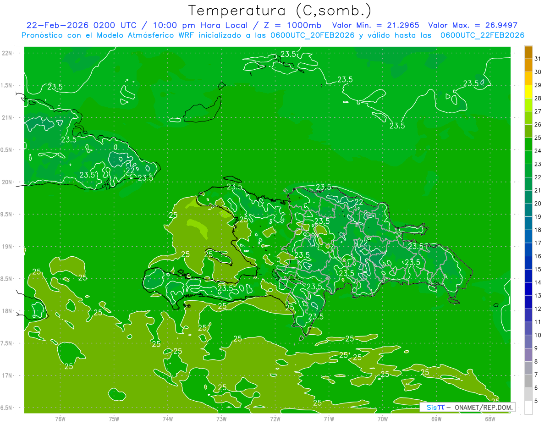Click the '8.5N' latitude tick label
The image size is (550, 425).
(x=7, y=279)
